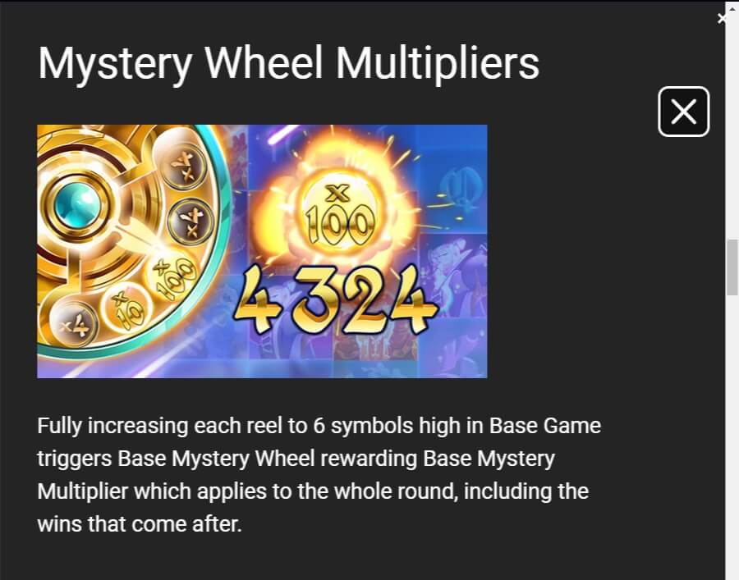Click the x100 coin on the wheel
The width and height of the screenshot is (739, 580).
pyautogui.click(x=172, y=276)
